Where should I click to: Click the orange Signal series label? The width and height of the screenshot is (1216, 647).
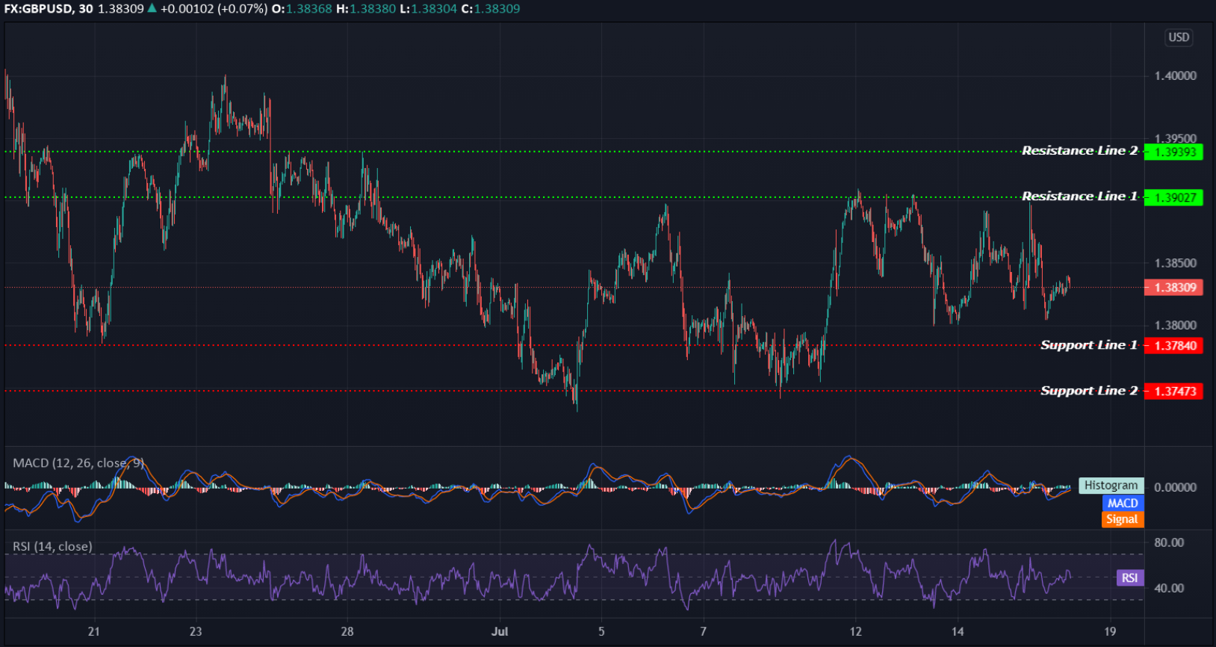(x=1123, y=519)
